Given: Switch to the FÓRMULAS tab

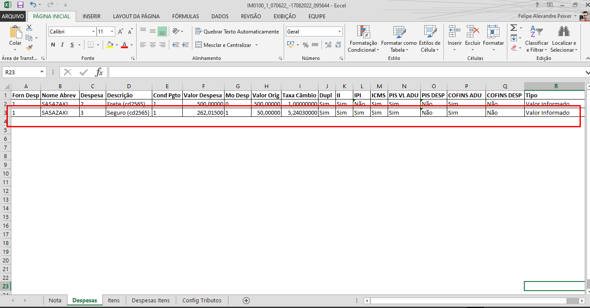Looking at the screenshot, I should click(185, 17).
